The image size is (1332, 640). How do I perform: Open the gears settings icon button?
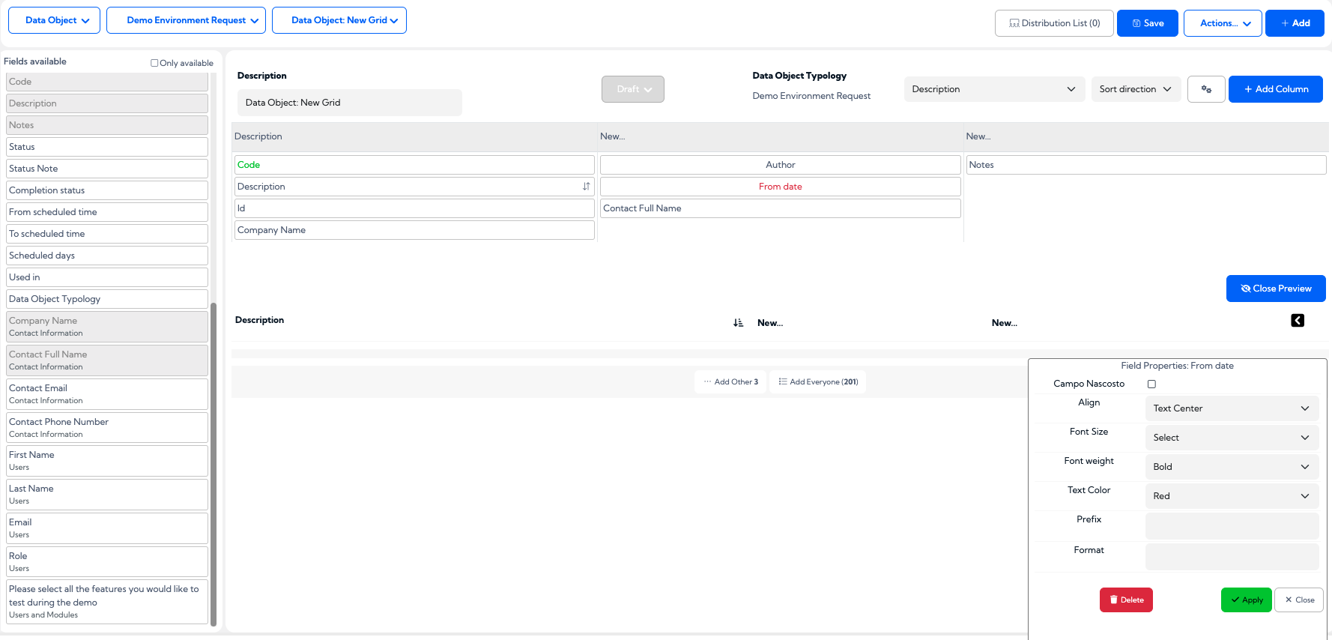pos(1206,89)
